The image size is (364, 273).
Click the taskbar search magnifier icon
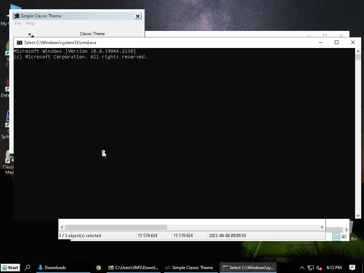click(x=27, y=268)
